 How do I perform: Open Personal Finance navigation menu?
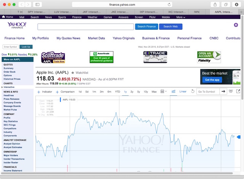click(189, 38)
